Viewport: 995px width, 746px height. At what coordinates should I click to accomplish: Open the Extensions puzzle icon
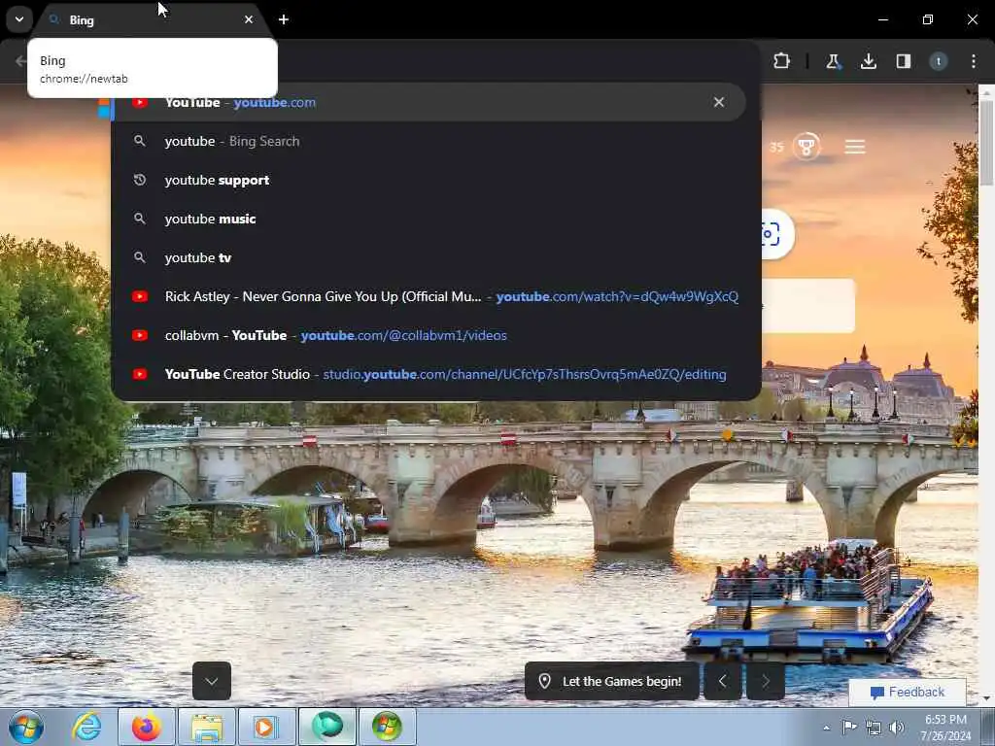point(781,61)
